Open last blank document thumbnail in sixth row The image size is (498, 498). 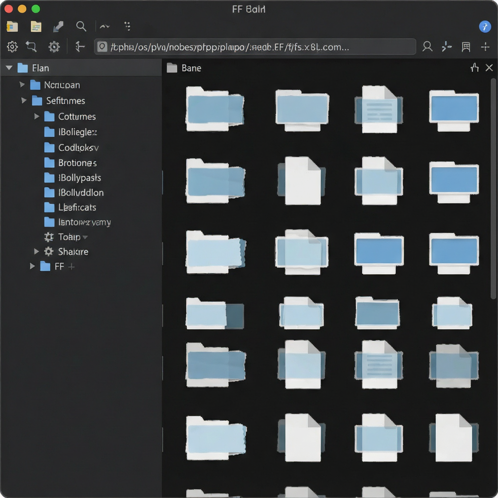tap(454, 438)
